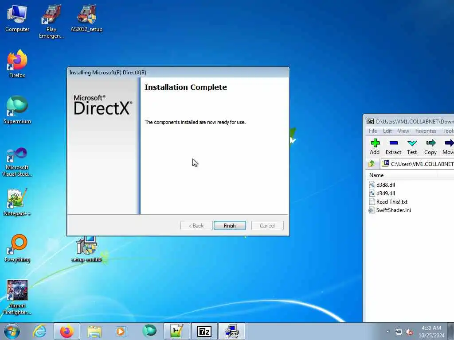The image size is (454, 340).
Task: Select the Play Emergency desktop shortcut
Action: click(51, 21)
